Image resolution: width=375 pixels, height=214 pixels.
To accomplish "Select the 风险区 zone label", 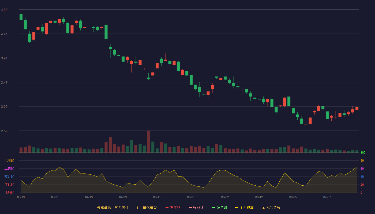I will [x=9, y=160].
